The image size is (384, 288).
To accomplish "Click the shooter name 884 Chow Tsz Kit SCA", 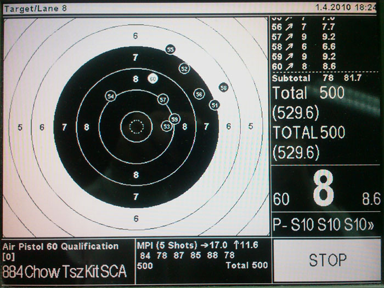I will 64,272.
